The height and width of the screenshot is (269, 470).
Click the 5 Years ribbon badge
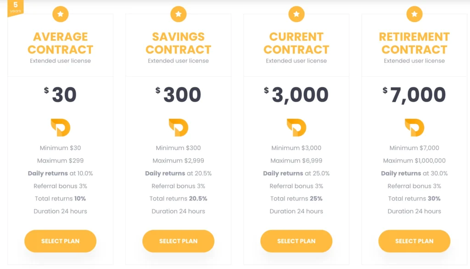click(x=15, y=7)
